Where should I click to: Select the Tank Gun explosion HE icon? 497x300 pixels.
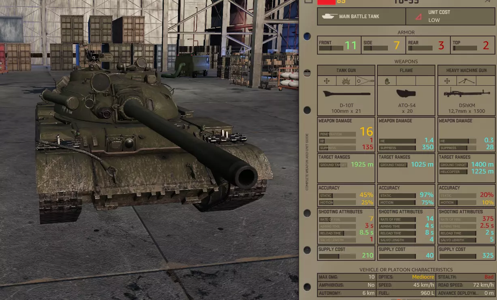coord(346,81)
